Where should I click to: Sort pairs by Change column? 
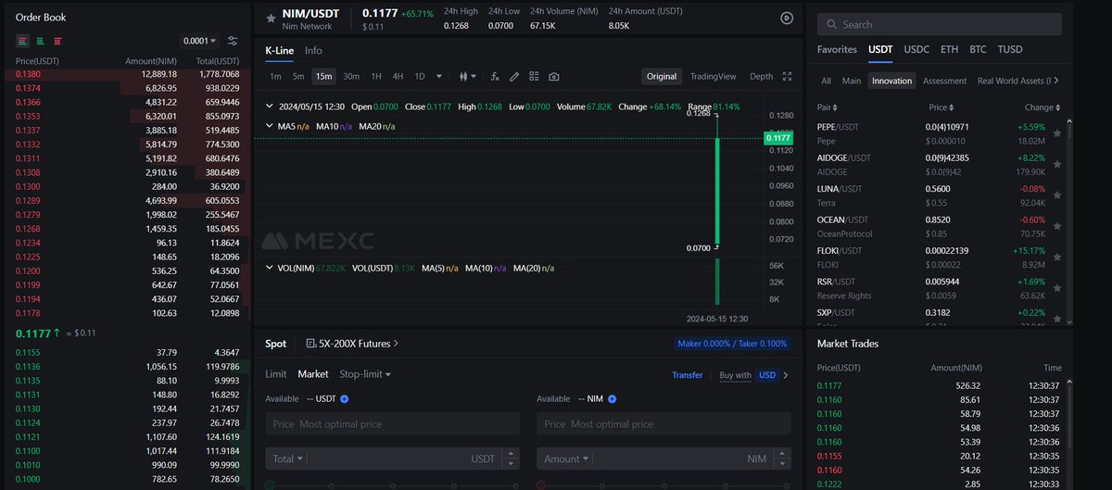pyautogui.click(x=1042, y=107)
